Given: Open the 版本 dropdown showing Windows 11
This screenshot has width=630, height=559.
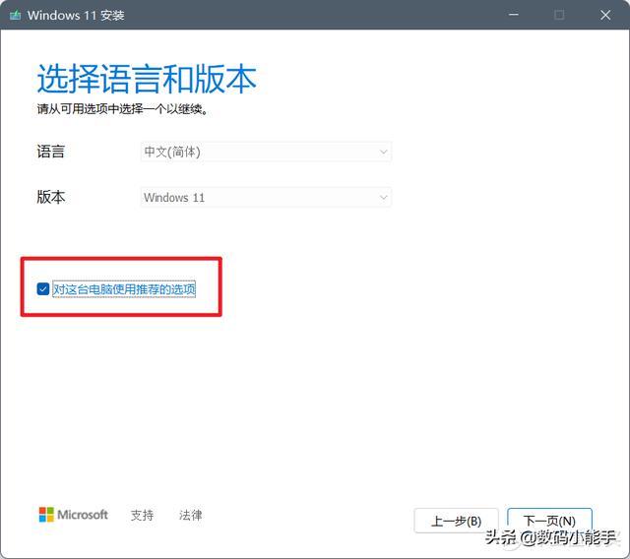Looking at the screenshot, I should click(x=266, y=198).
